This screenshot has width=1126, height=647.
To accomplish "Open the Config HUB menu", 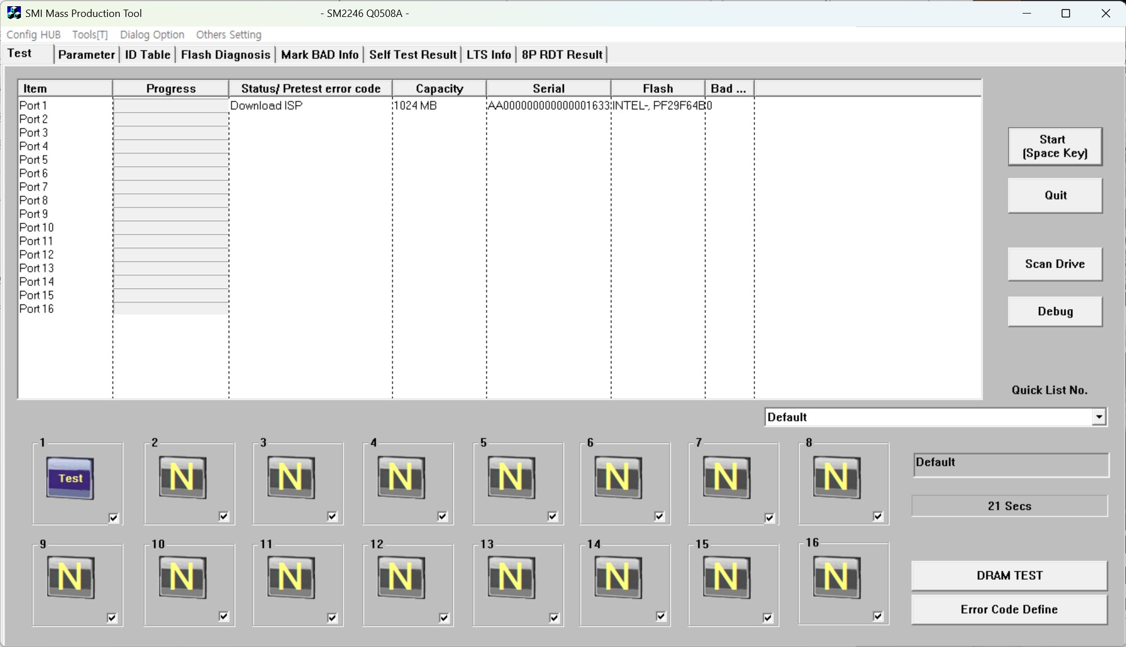I will click(x=33, y=34).
